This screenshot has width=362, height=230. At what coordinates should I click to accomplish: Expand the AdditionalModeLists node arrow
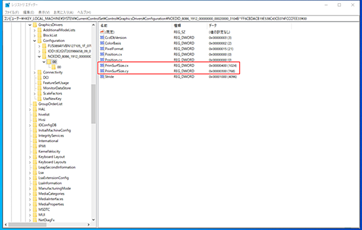[x=35, y=30]
